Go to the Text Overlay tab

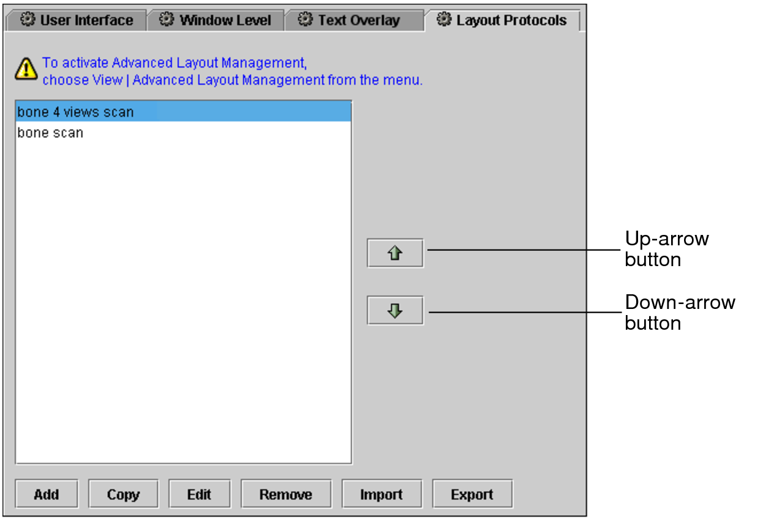point(358,20)
